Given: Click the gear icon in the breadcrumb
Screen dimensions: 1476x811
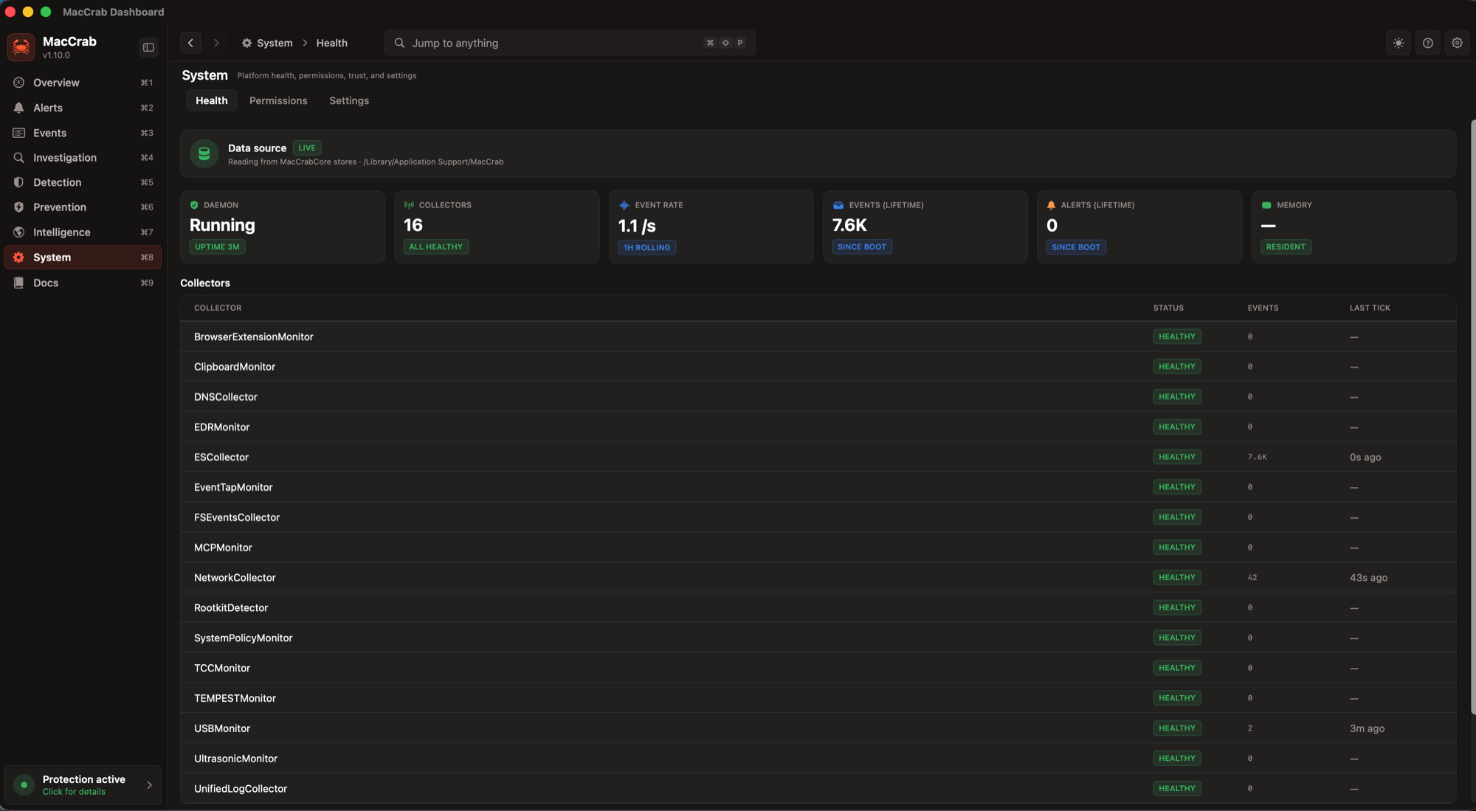Looking at the screenshot, I should click(247, 43).
